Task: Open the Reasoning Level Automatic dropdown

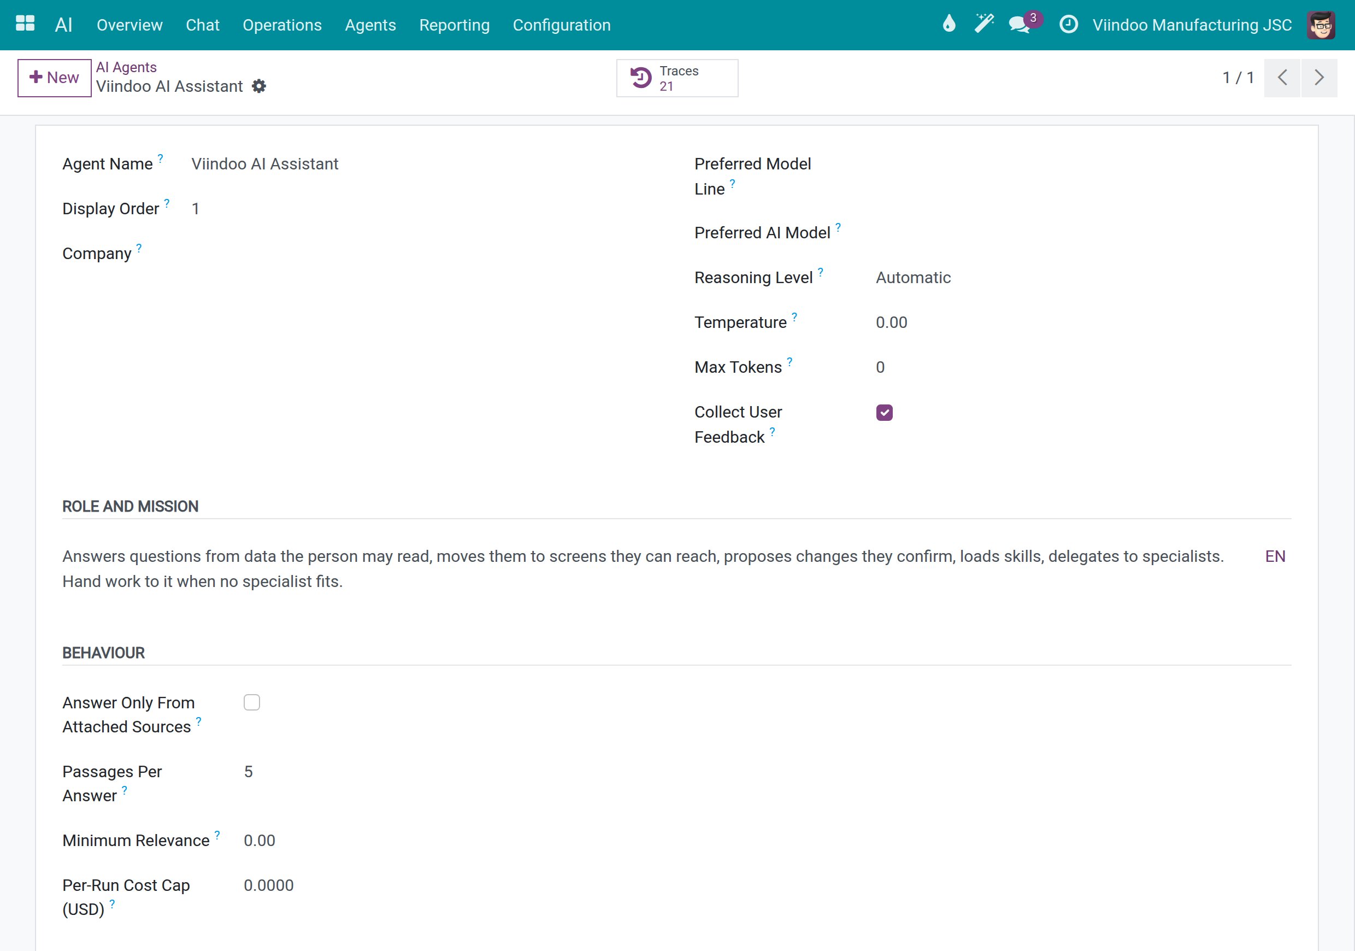Action: pos(1082,278)
